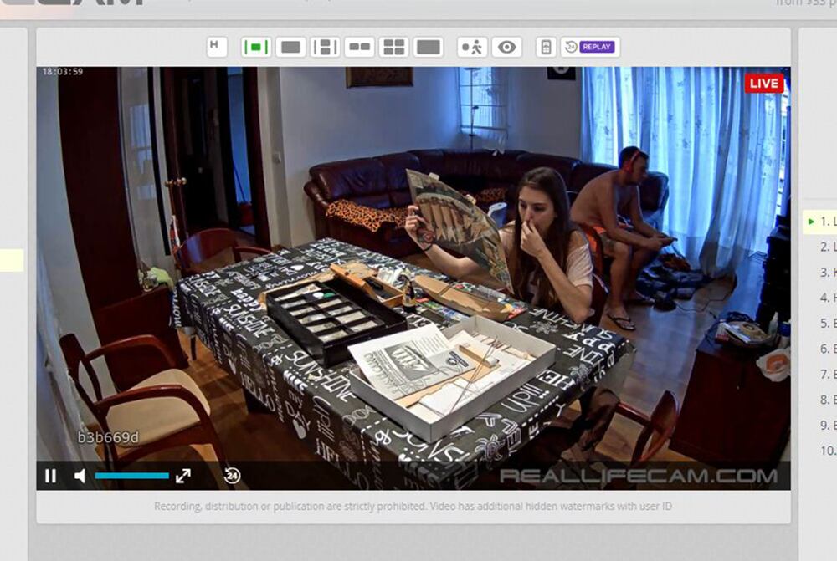The image size is (837, 561).
Task: Toggle the eye visibility icon
Action: [x=506, y=48]
